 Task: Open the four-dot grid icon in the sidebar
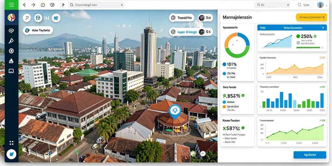click(11, 143)
